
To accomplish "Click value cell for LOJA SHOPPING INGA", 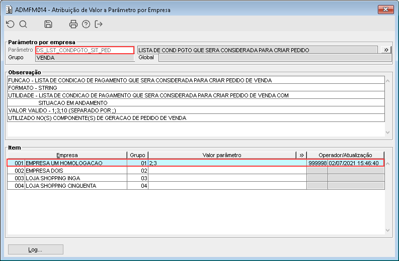I will tap(227, 178).
